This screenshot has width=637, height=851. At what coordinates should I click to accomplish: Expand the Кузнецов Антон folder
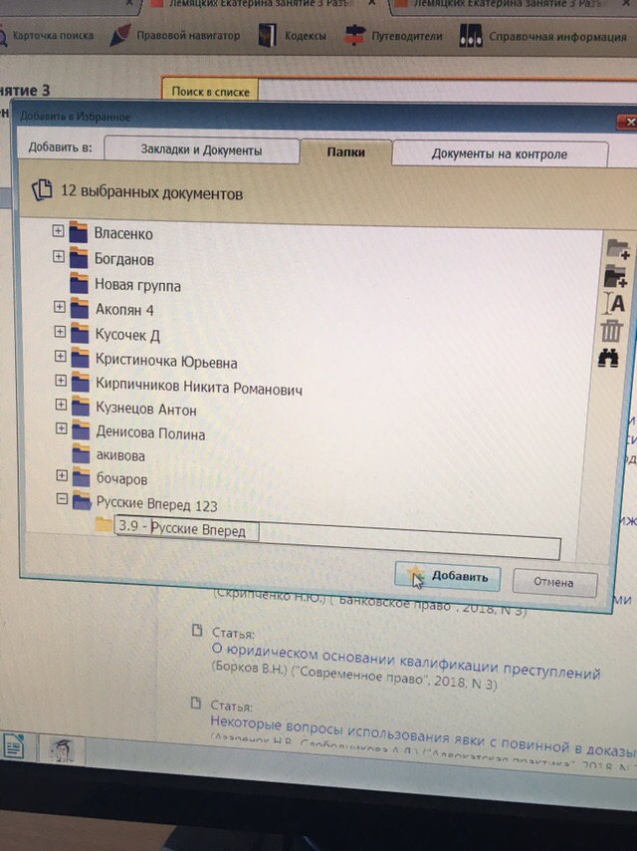pyautogui.click(x=62, y=405)
